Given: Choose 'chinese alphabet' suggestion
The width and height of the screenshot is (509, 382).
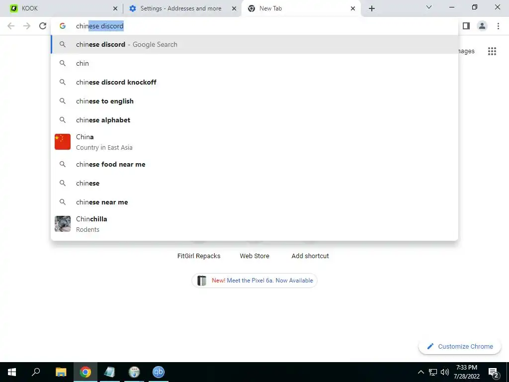Looking at the screenshot, I should tap(254, 120).
